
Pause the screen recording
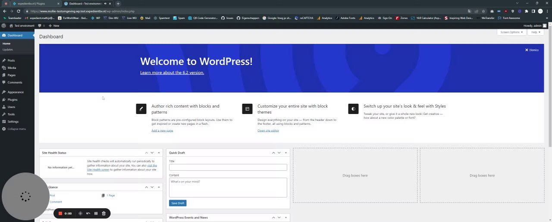click(96, 213)
